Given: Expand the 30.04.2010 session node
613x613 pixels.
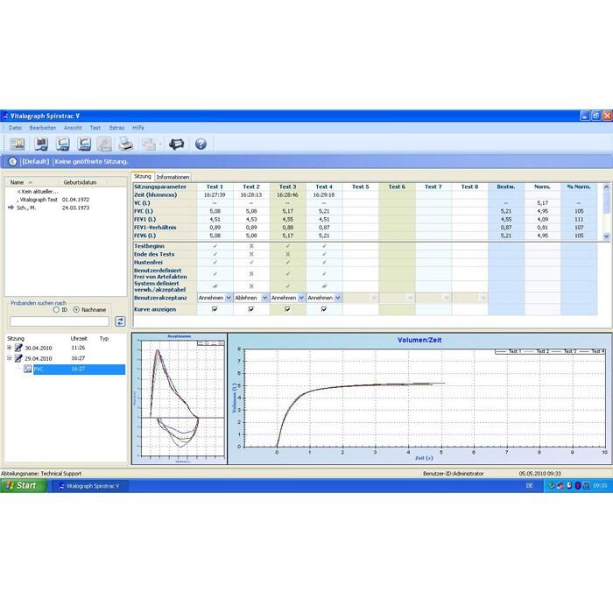Looking at the screenshot, I should (x=10, y=348).
